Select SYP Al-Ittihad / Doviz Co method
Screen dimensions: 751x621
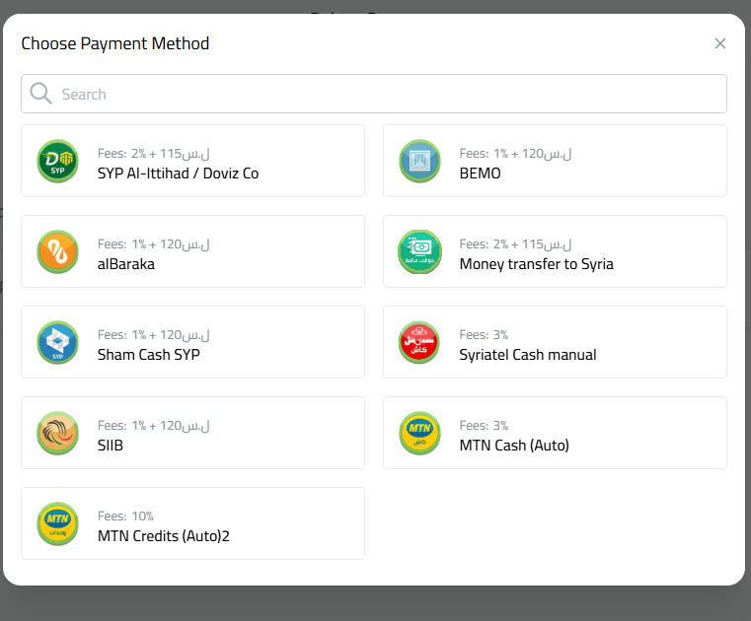coord(192,161)
